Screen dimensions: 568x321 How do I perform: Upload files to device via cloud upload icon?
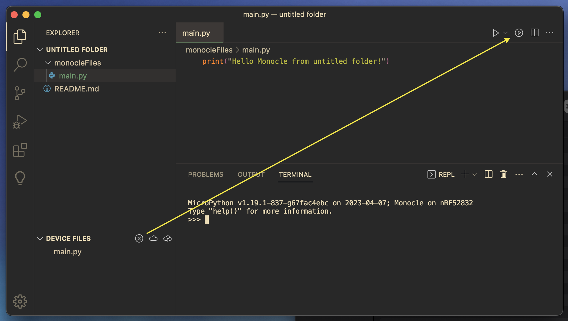click(x=167, y=238)
